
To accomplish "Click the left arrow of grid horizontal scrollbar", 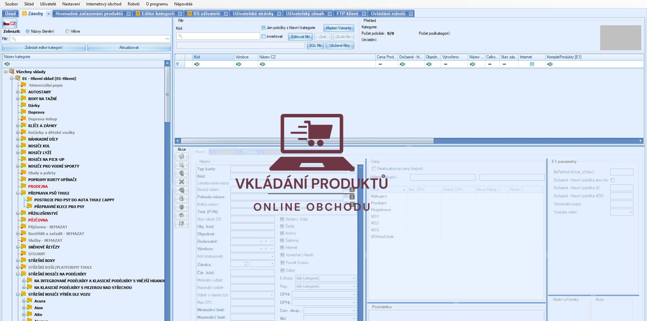I will (178, 141).
